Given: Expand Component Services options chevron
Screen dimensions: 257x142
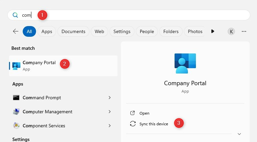Looking at the screenshot, I should point(110,126).
